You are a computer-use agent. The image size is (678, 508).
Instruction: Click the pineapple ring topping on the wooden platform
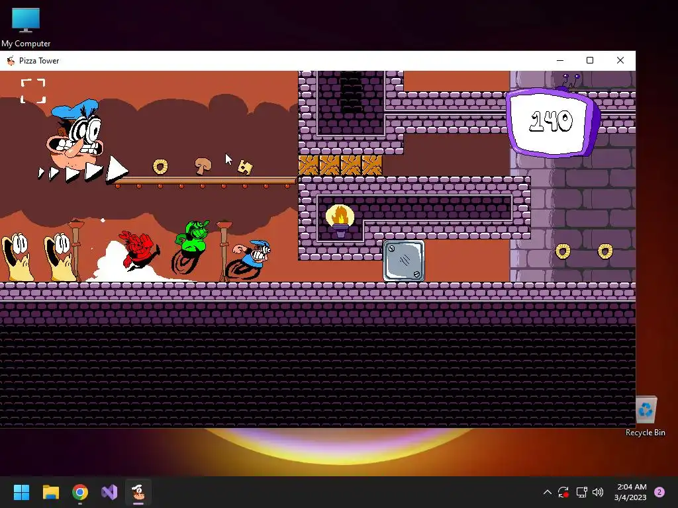(160, 166)
